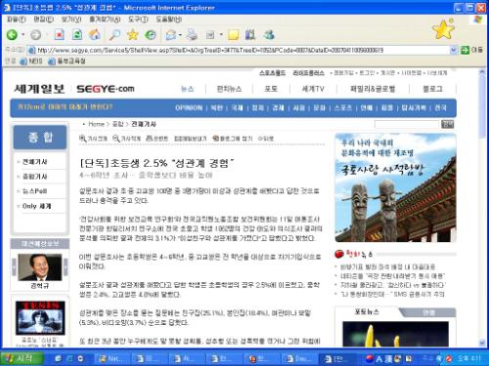Open the 전체기사 sidebar item
489x366 pixels.
tap(34, 162)
